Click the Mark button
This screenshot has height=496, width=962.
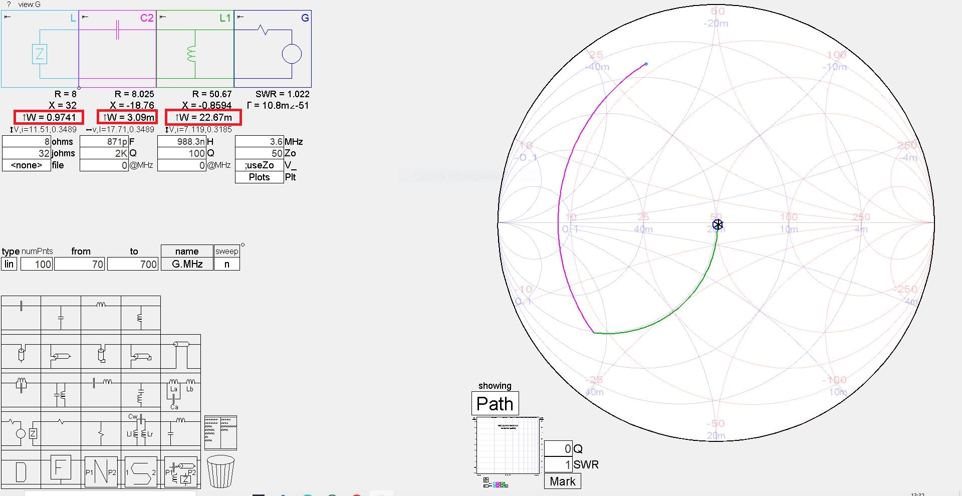(x=563, y=481)
